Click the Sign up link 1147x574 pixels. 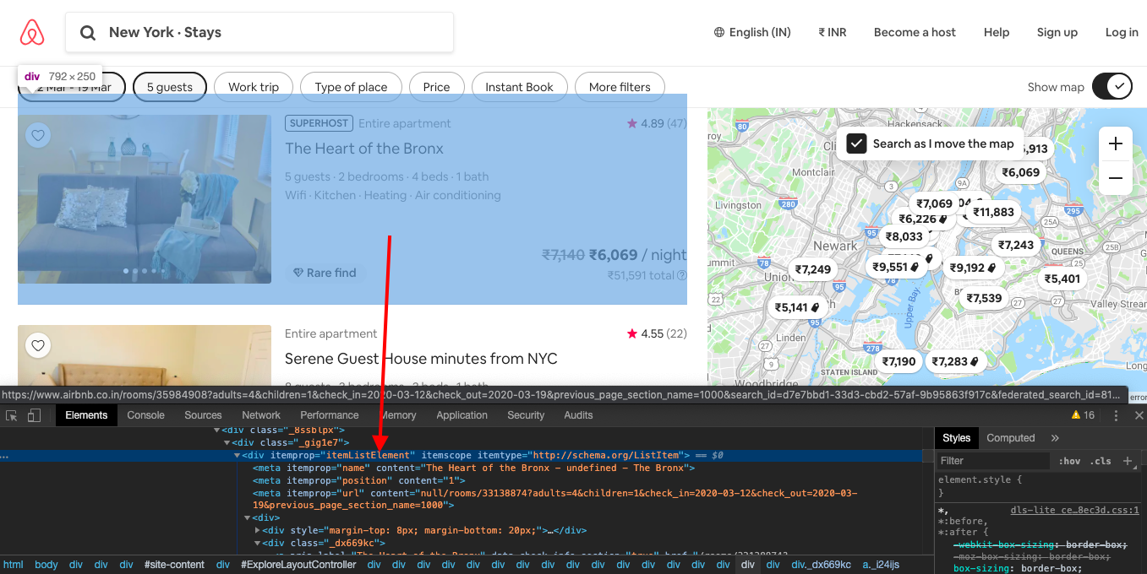tap(1057, 32)
